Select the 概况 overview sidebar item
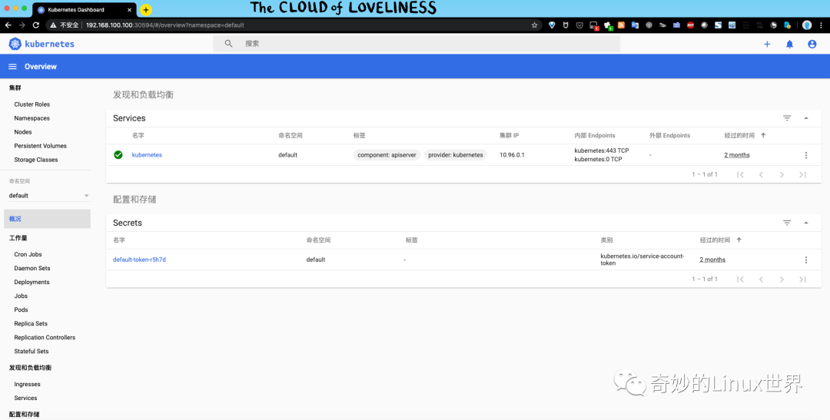Screen dimensions: 830x420 click(47, 219)
